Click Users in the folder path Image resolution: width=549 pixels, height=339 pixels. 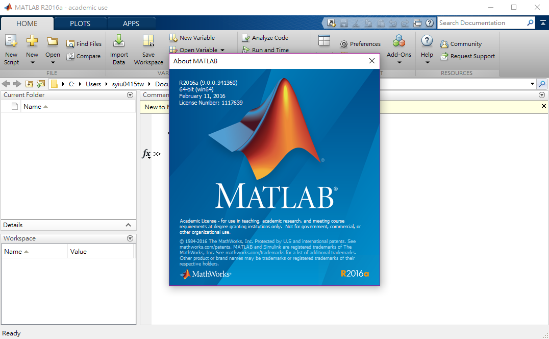(x=93, y=84)
